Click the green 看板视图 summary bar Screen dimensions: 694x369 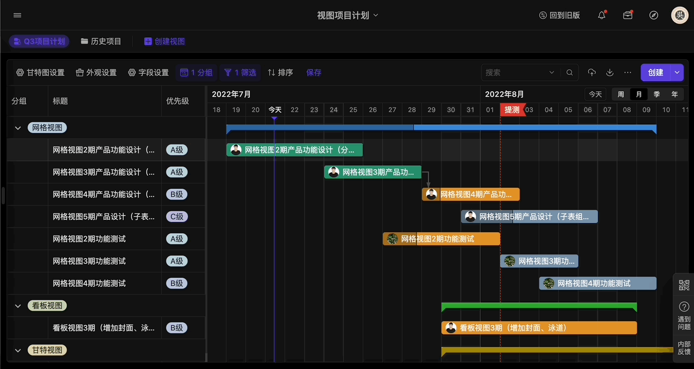pos(539,307)
